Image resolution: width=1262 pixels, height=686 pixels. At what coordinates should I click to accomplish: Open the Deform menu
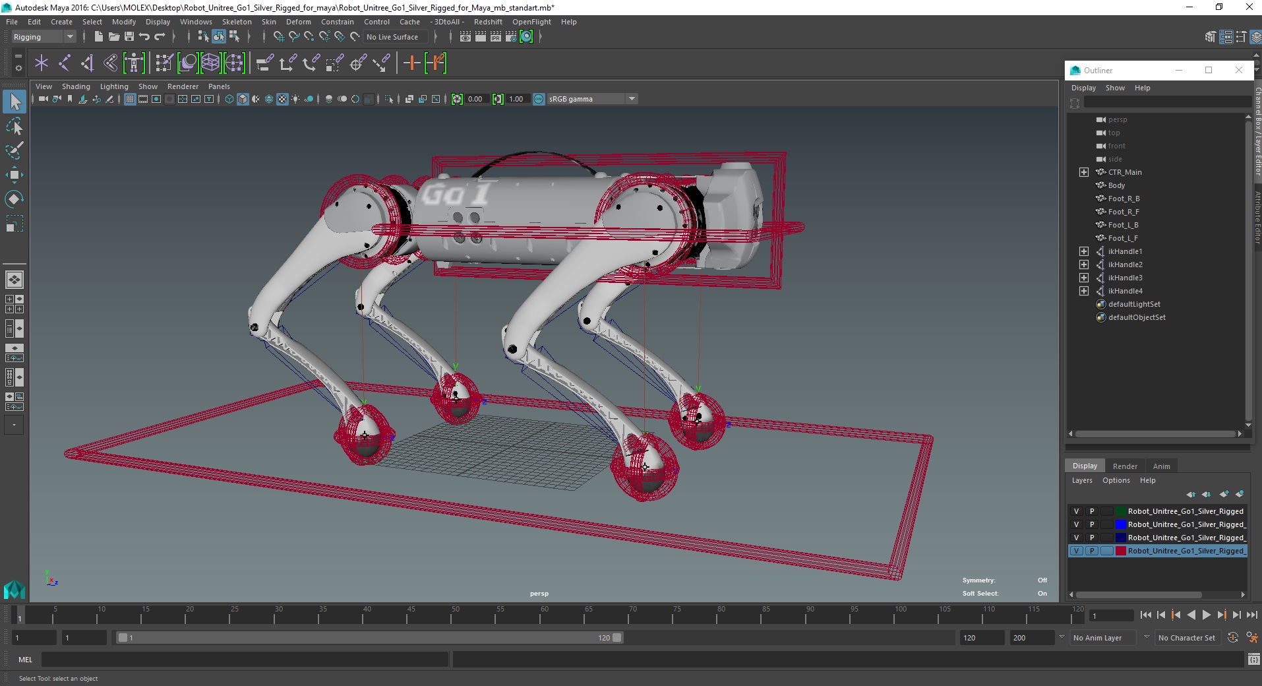298,22
